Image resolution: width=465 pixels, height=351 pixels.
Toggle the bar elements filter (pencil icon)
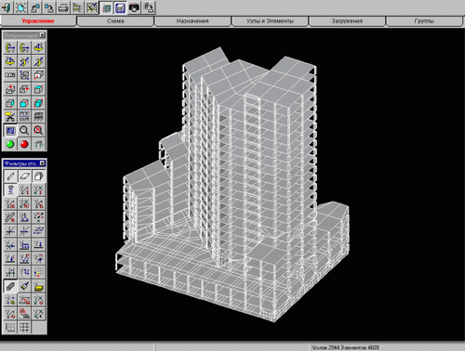click(10, 176)
